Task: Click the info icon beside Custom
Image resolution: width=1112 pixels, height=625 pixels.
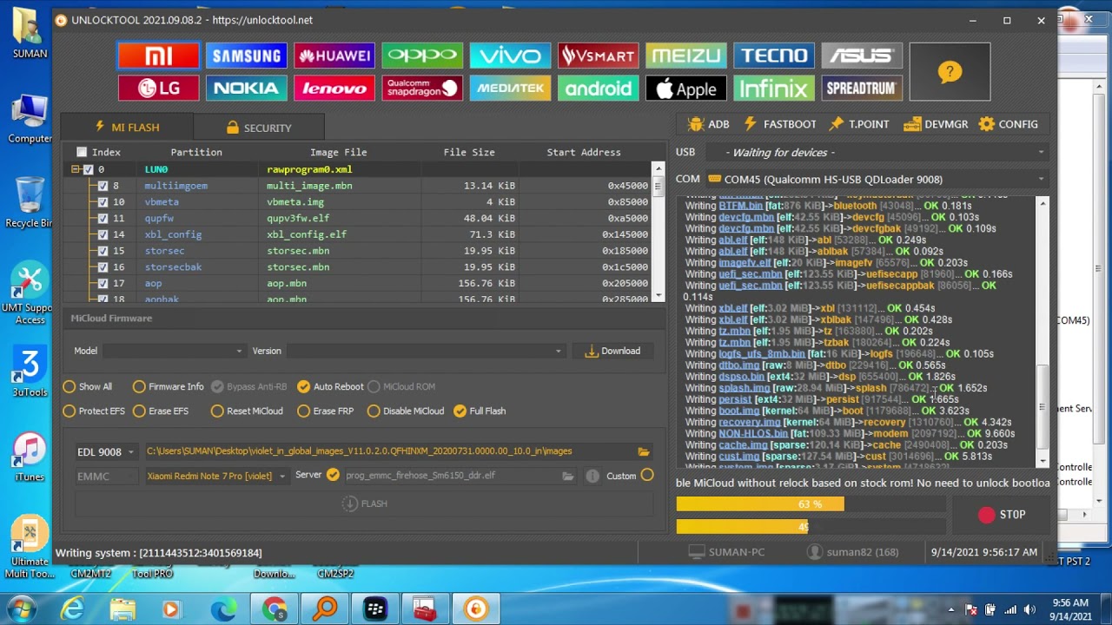Action: 592,476
